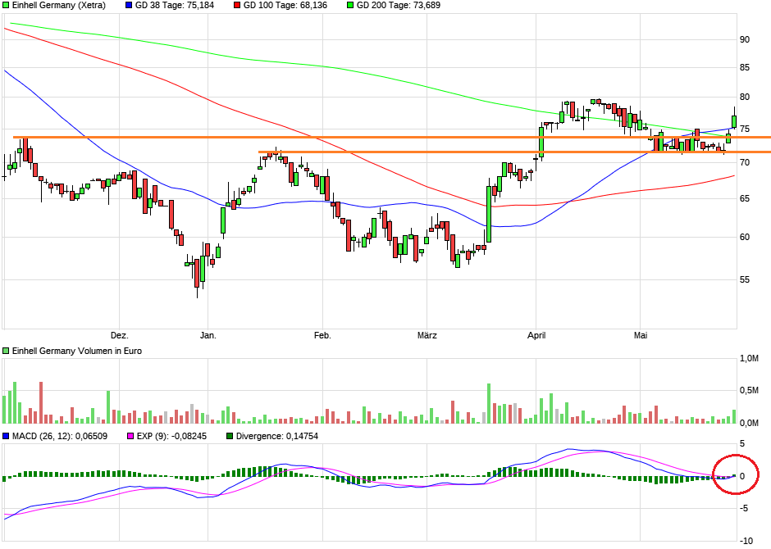This screenshot has width=771, height=549.
Task: Select the Jan. month label on time axis
Action: tap(208, 335)
